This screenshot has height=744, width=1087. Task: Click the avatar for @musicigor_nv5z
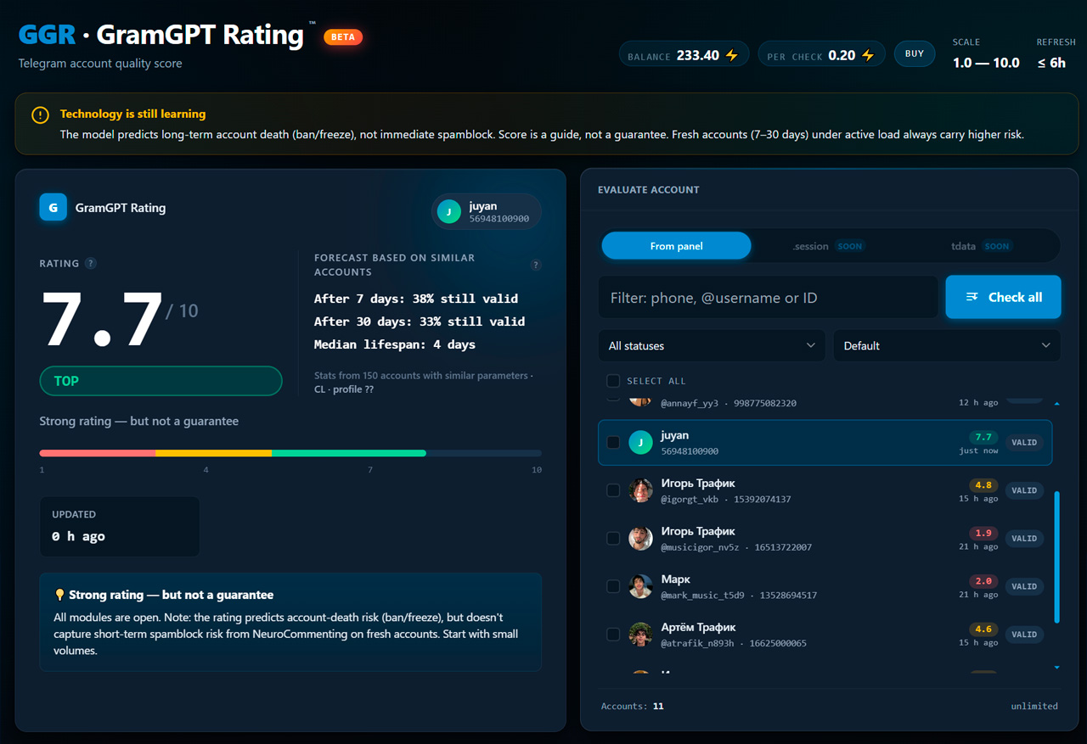point(640,538)
